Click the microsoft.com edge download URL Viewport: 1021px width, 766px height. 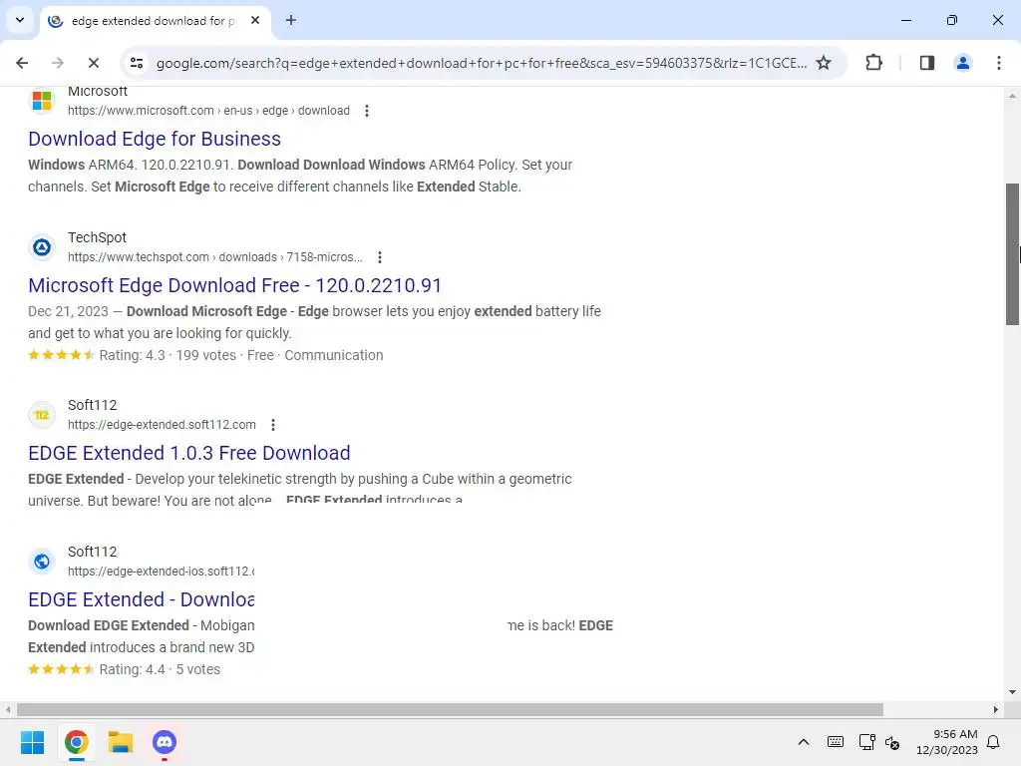[208, 111]
